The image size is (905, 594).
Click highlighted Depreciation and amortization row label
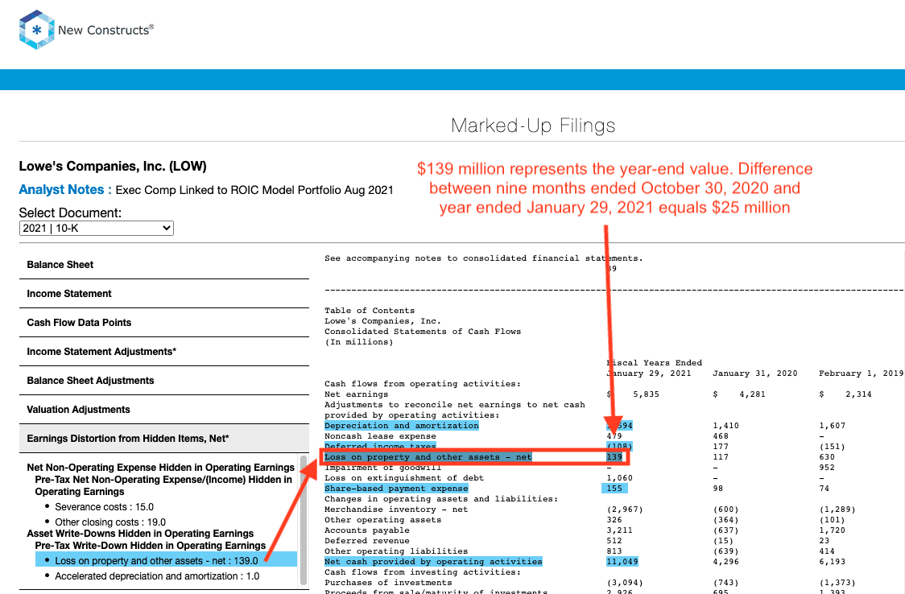[401, 426]
